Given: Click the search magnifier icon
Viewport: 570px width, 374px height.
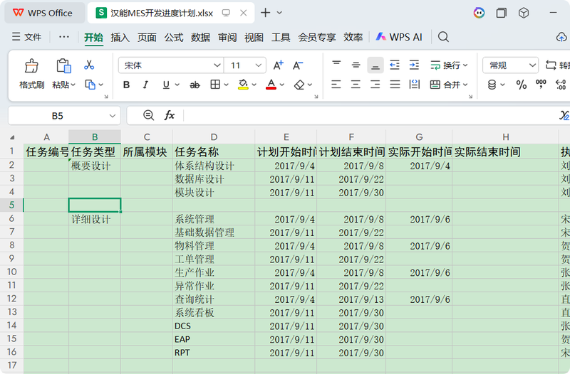Looking at the screenshot, I should (443, 37).
